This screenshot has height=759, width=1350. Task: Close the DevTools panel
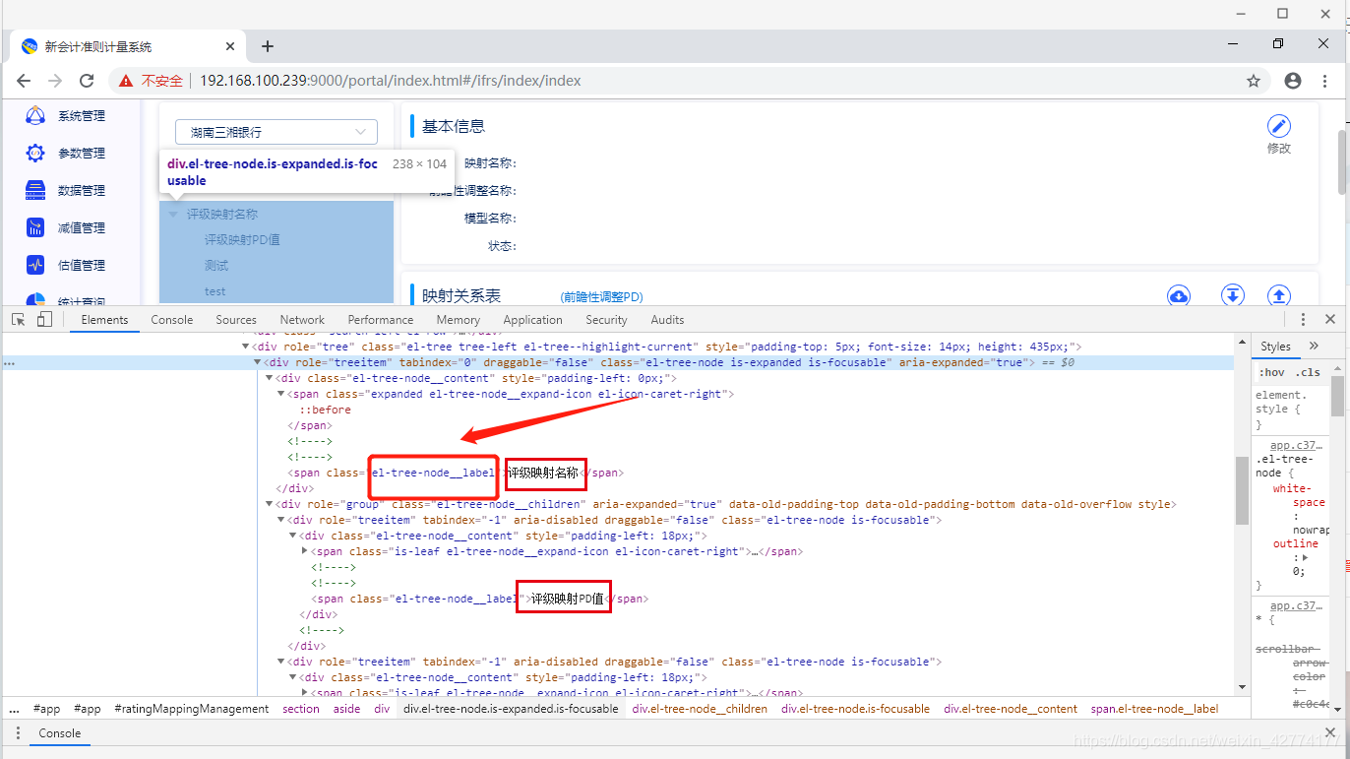1330,320
